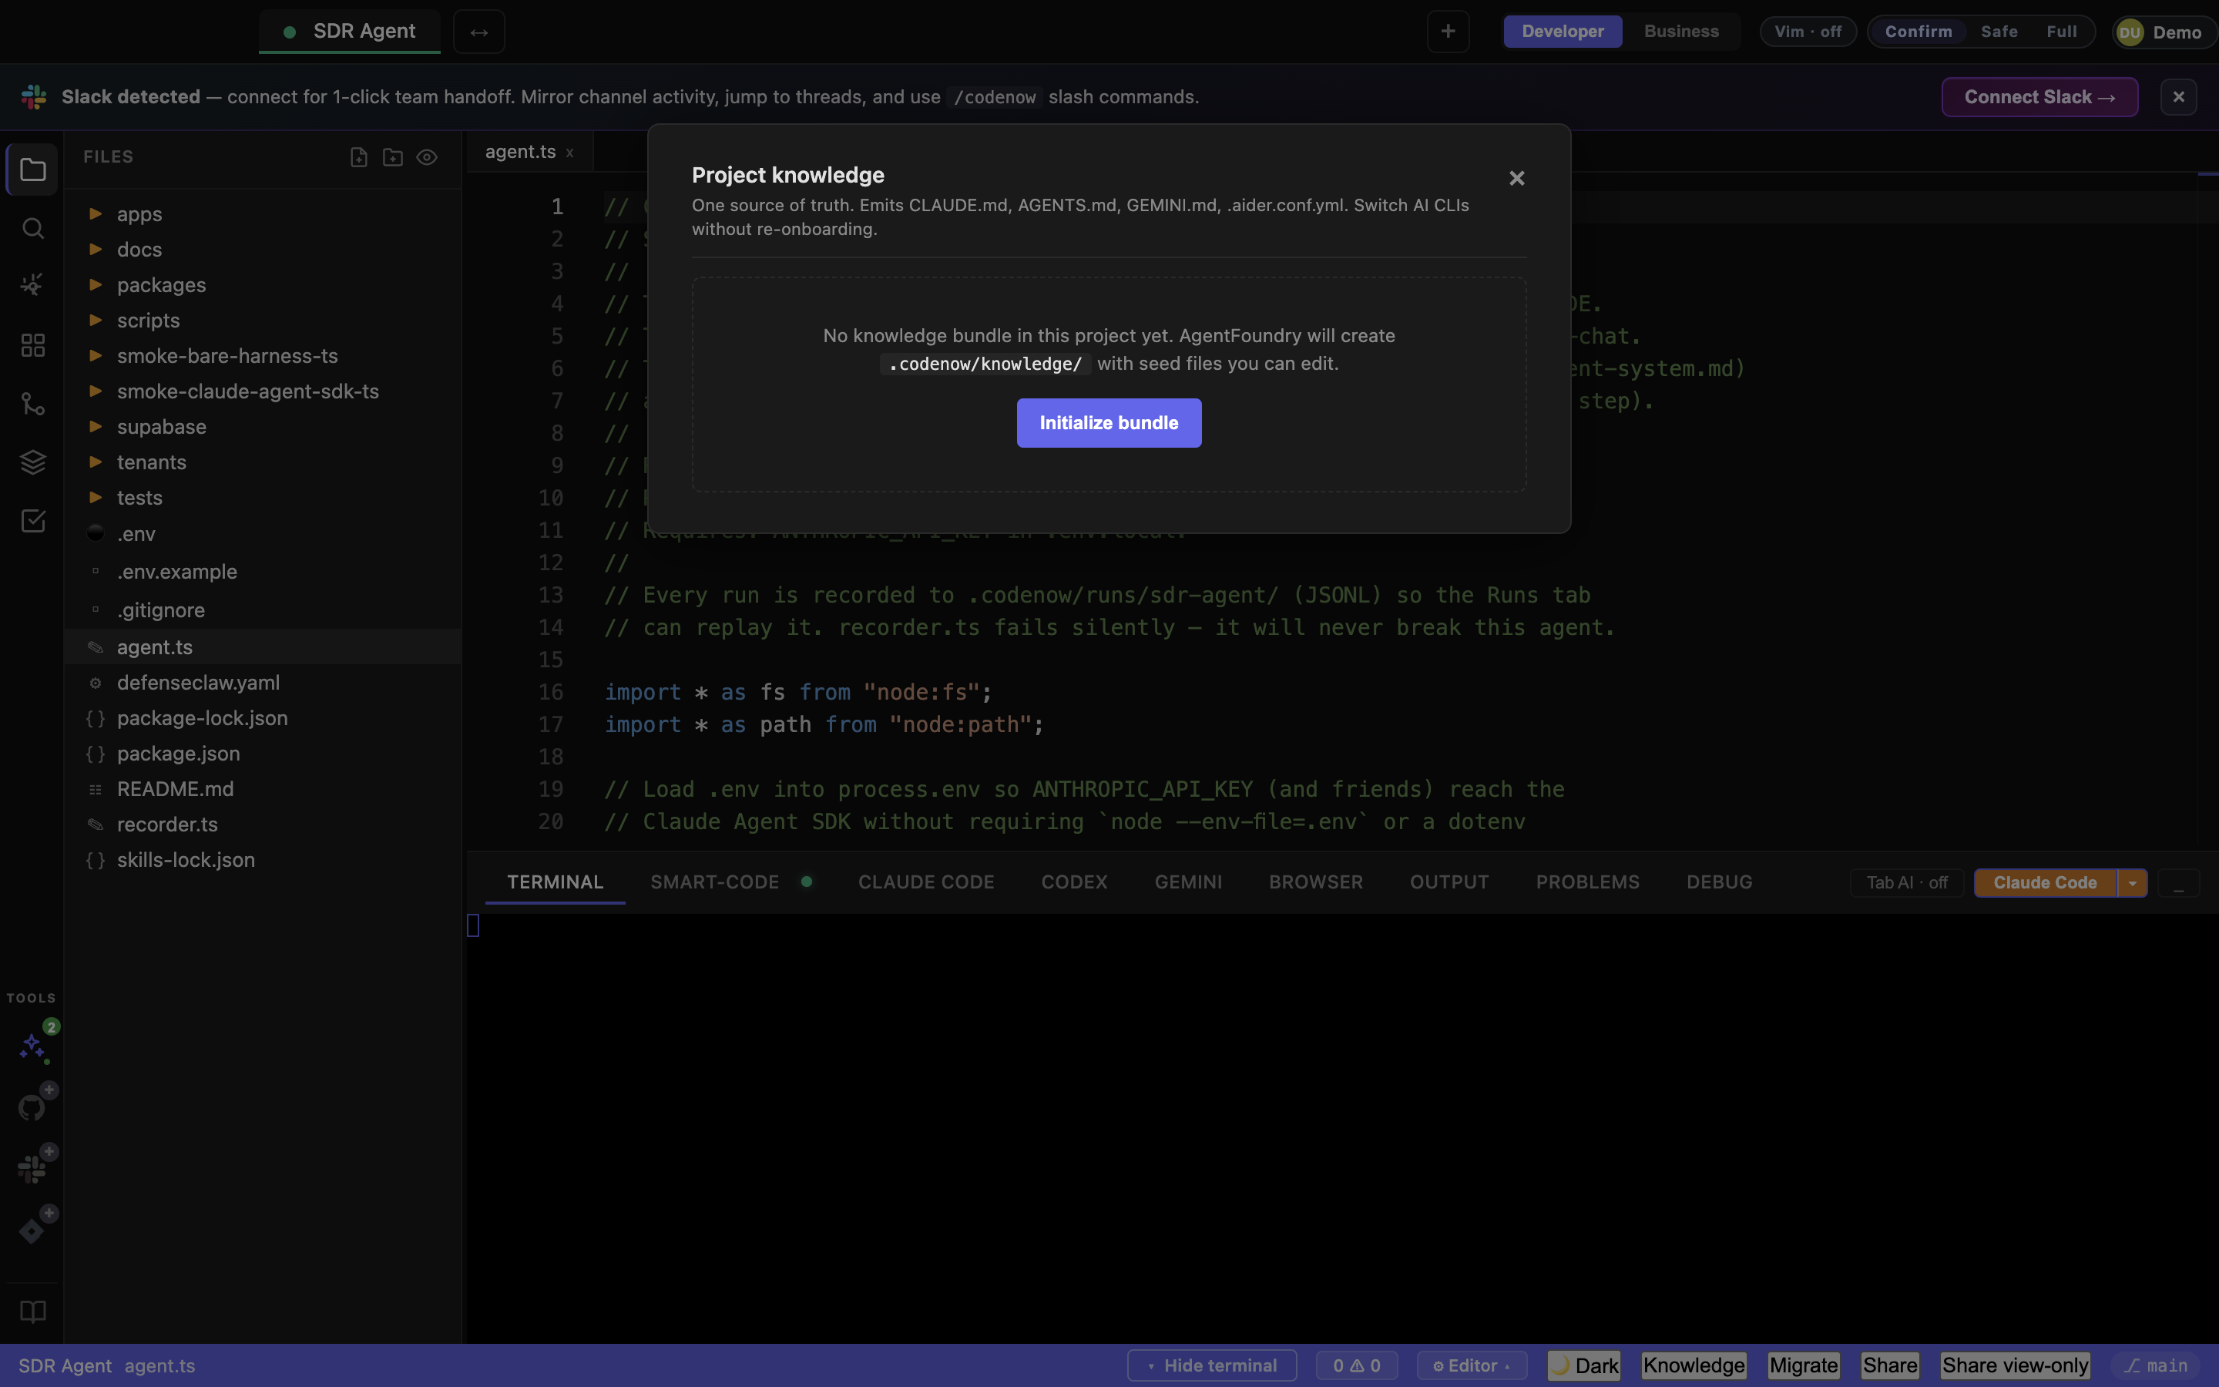Image resolution: width=2219 pixels, height=1387 pixels.
Task: Expand the docs folder
Action: pyautogui.click(x=261, y=250)
